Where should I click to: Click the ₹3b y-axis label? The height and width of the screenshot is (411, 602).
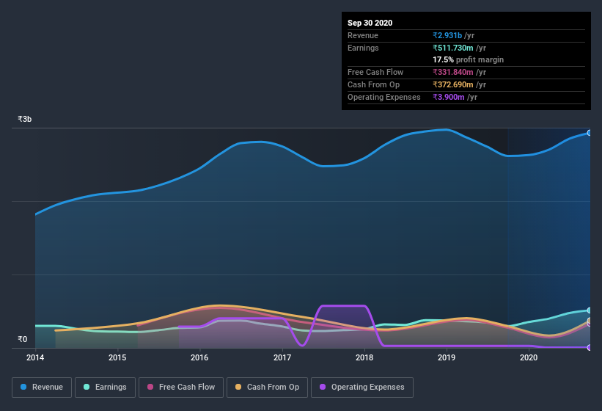(x=25, y=119)
